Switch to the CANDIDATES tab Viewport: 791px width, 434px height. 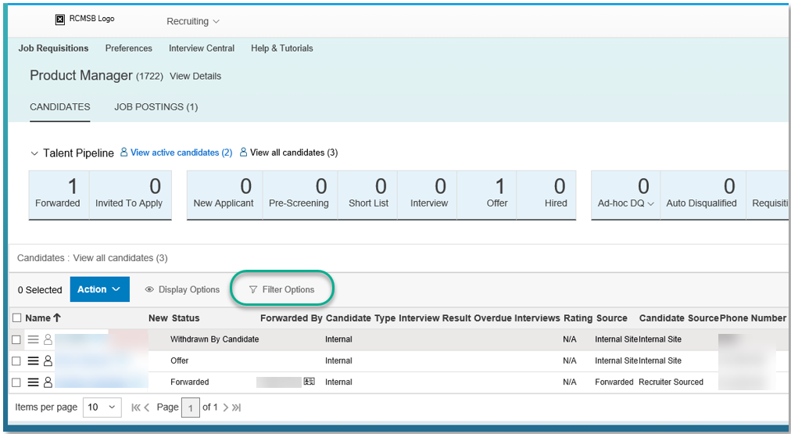pos(60,107)
